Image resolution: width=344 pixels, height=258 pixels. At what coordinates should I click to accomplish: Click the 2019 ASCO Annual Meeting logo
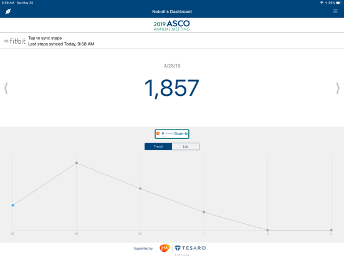point(172,26)
